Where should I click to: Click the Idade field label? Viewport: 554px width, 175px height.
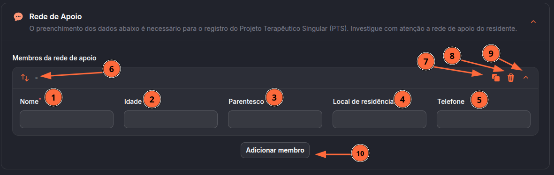click(133, 102)
